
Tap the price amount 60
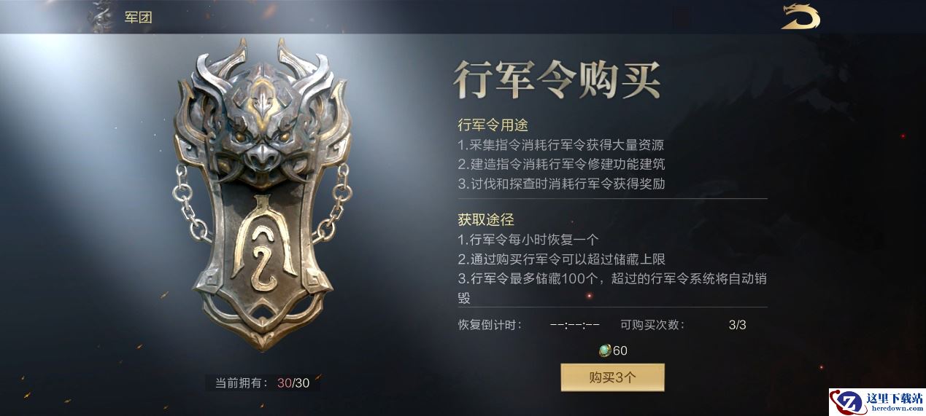[x=620, y=350]
